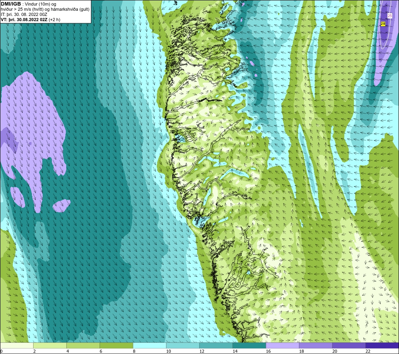Click legend tick value 10
The width and height of the screenshot is (399, 354).
[x=169, y=351]
